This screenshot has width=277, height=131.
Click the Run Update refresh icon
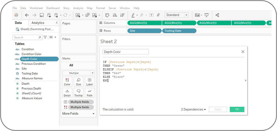pyautogui.click(x=65, y=15)
